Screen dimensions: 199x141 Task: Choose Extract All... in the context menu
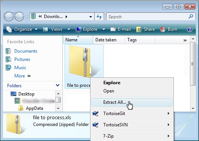(x=132, y=102)
